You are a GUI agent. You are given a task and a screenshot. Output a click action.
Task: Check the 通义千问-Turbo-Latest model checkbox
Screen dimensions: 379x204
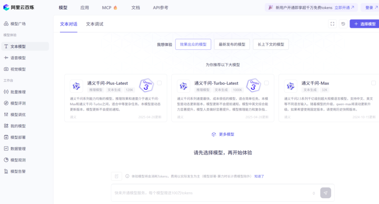[x=266, y=83]
